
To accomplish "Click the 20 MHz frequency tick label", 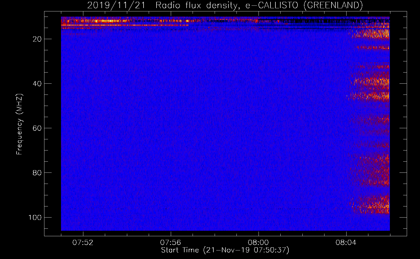I will point(37,39).
